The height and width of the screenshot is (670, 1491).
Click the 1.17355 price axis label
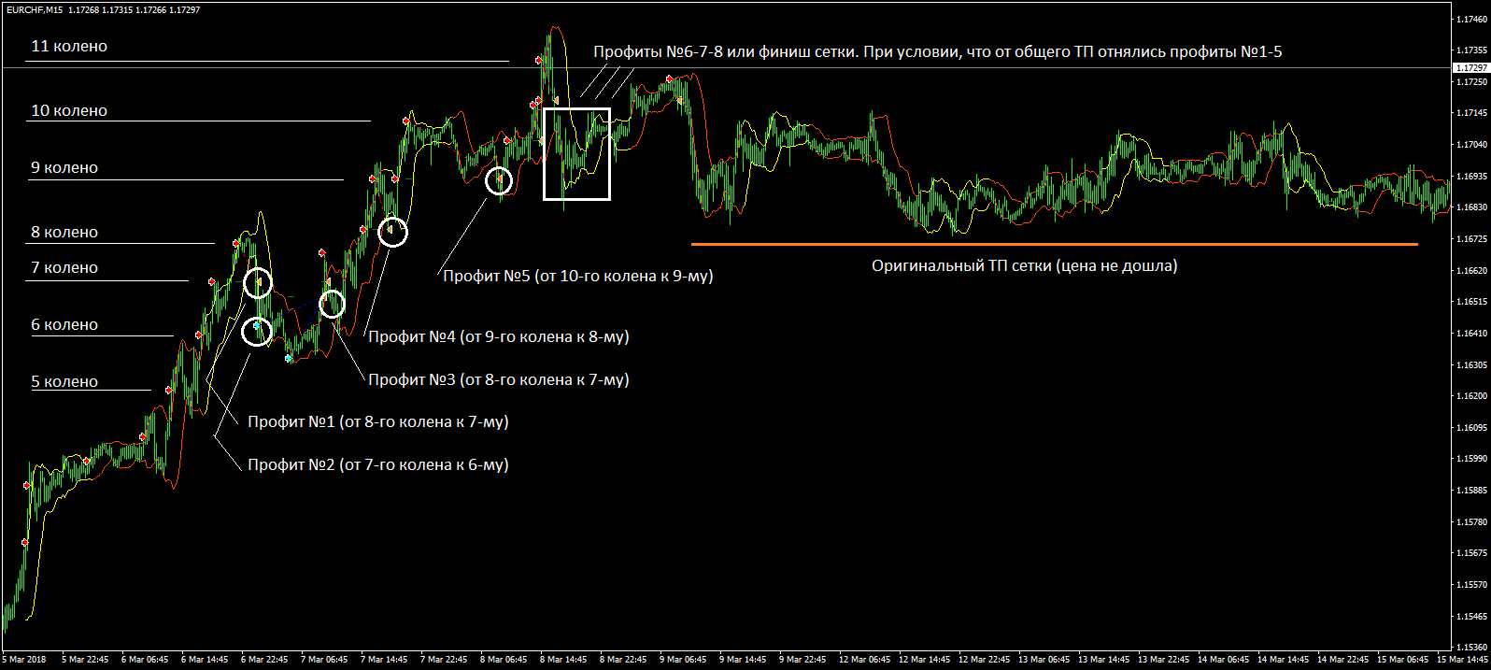[1471, 50]
